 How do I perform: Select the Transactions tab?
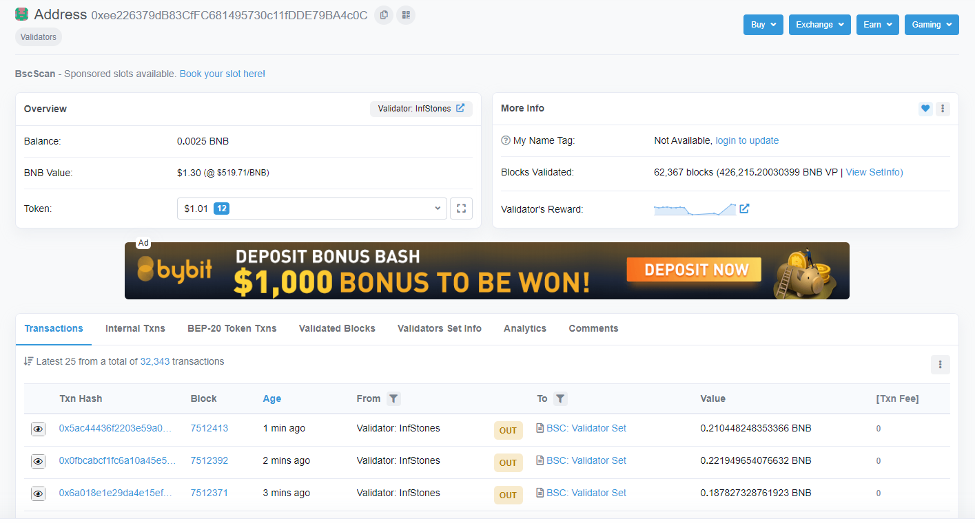click(54, 328)
